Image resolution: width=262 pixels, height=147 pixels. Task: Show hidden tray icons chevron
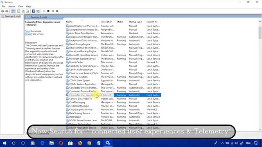223,143
